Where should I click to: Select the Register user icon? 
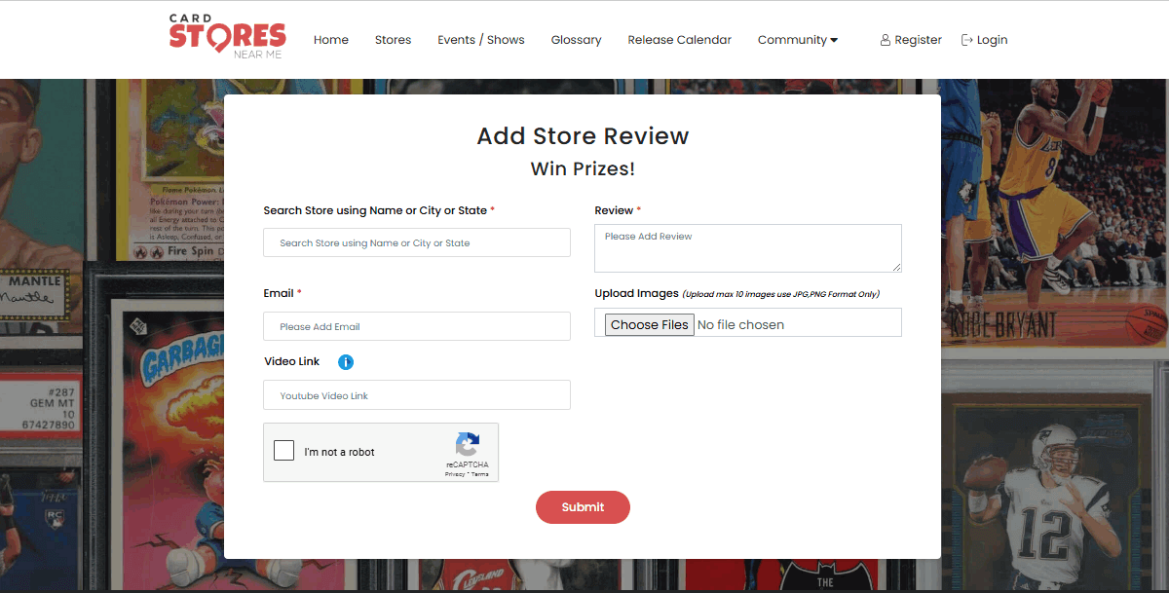point(884,39)
